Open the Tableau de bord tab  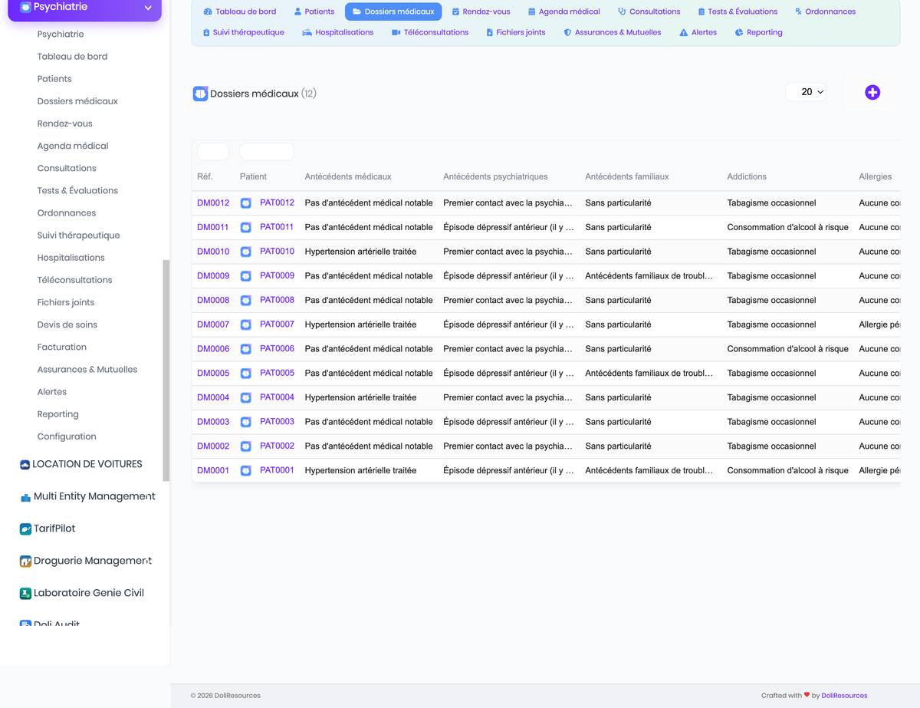(x=240, y=12)
